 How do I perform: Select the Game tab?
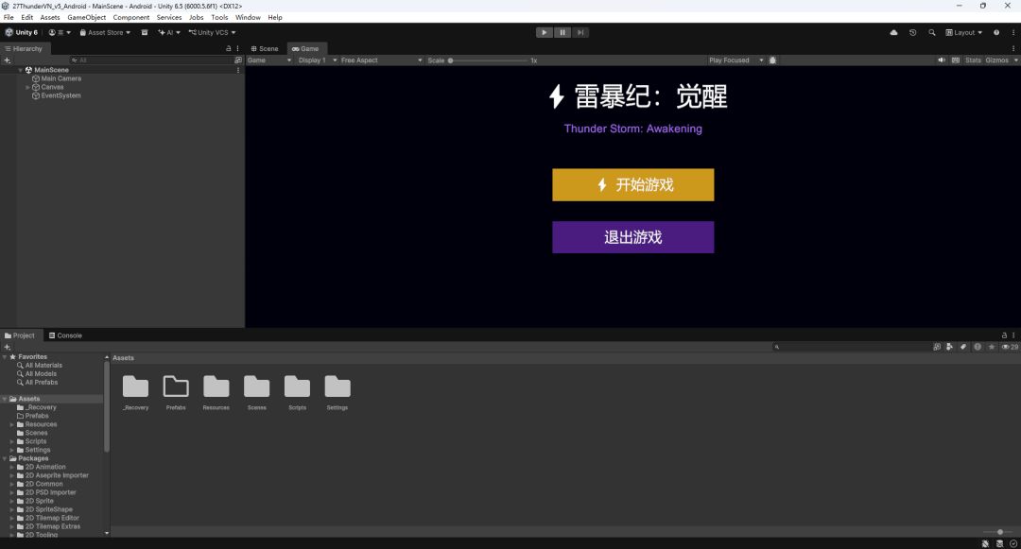[305, 49]
